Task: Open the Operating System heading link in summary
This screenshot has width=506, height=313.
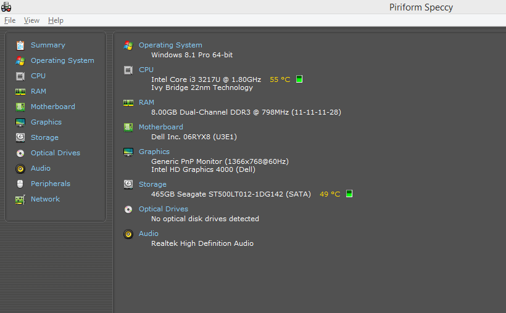Action: click(x=170, y=45)
